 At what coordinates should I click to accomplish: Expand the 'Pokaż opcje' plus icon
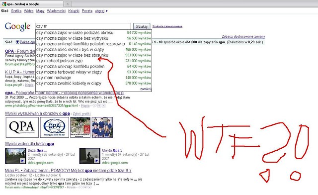(x=17, y=42)
